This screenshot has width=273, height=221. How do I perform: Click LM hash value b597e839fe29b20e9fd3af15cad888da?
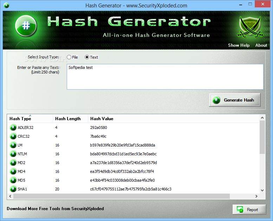coord(122,145)
